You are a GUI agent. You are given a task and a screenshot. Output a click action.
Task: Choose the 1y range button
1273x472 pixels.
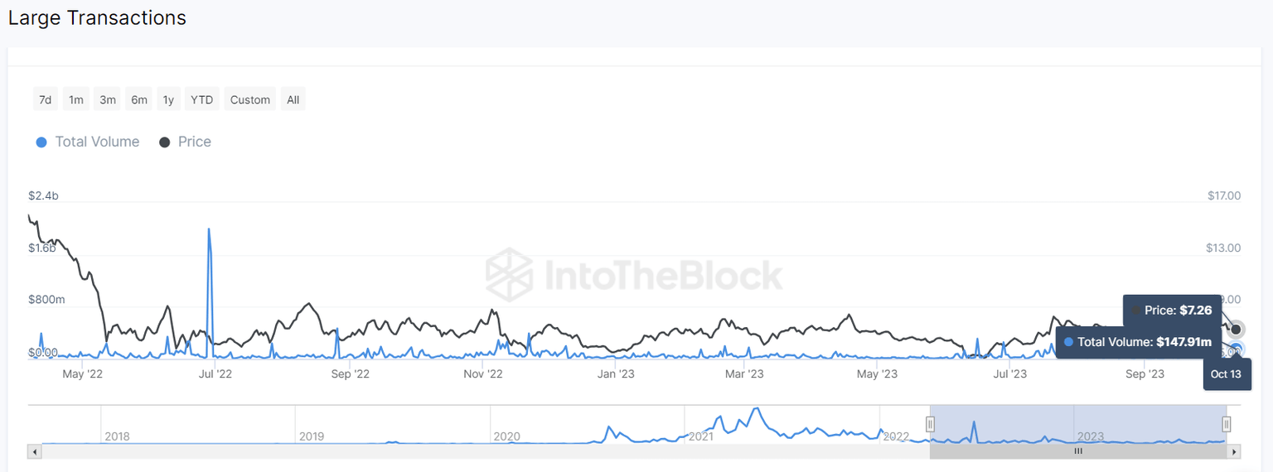[168, 100]
